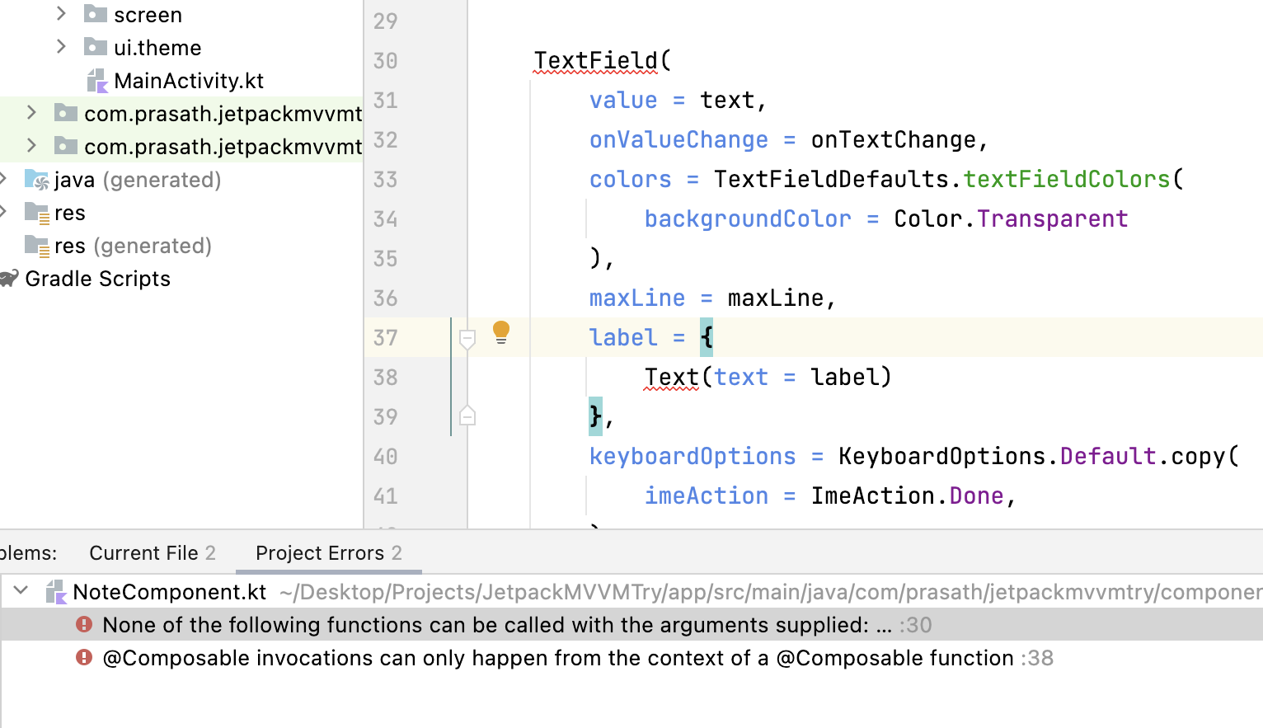Click the yellow lightbulb quick-fix icon
Viewport: 1263px width, 728px height.
pos(500,332)
